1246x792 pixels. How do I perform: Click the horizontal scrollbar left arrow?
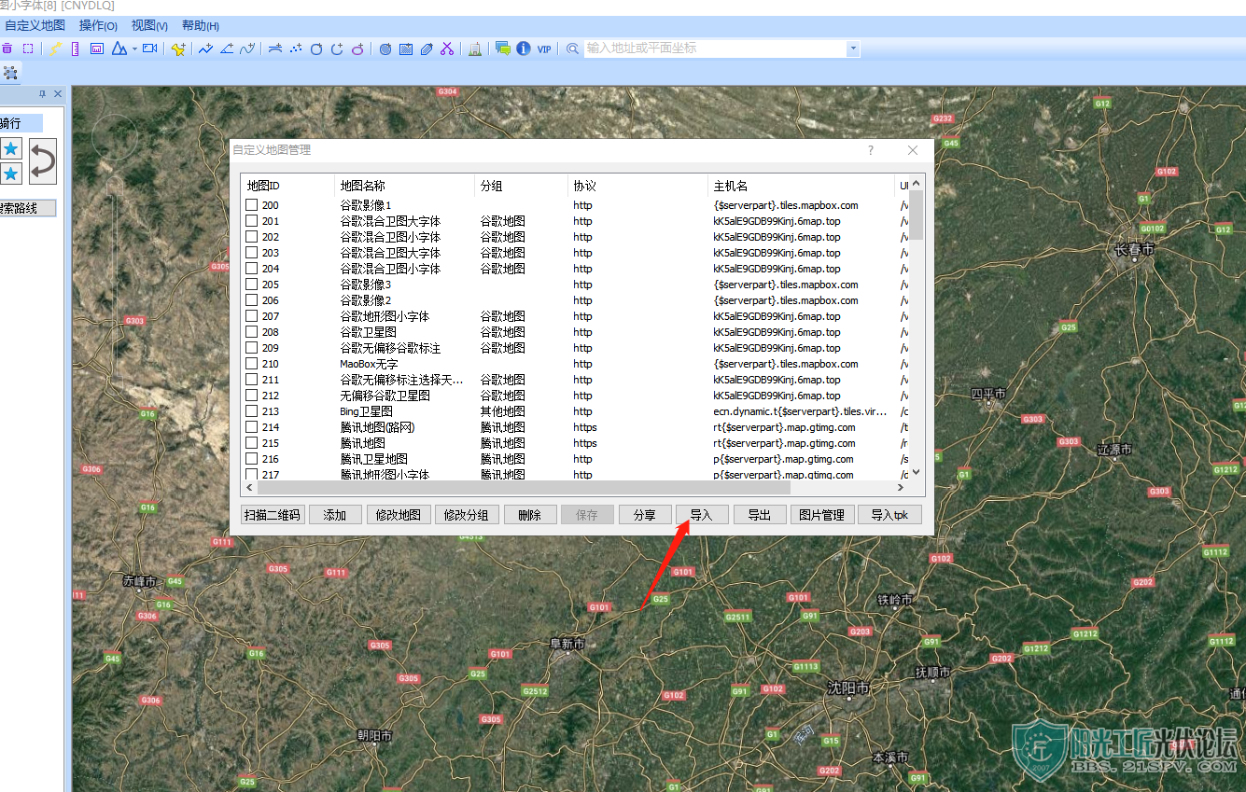click(x=250, y=488)
